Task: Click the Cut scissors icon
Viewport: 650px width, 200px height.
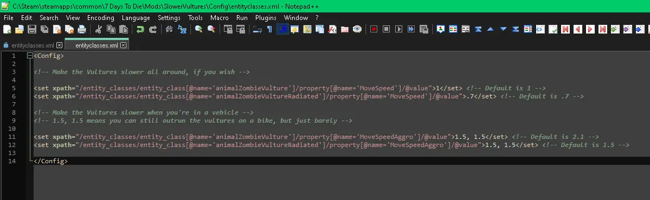Action: coord(99,29)
